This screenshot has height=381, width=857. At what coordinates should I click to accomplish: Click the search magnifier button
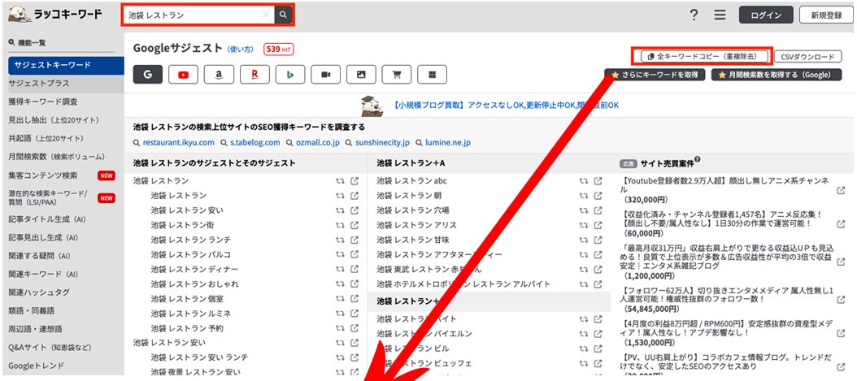point(283,15)
